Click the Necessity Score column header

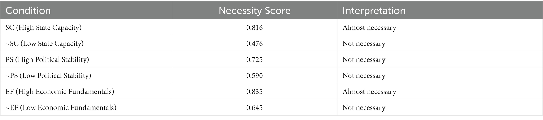pyautogui.click(x=254, y=10)
